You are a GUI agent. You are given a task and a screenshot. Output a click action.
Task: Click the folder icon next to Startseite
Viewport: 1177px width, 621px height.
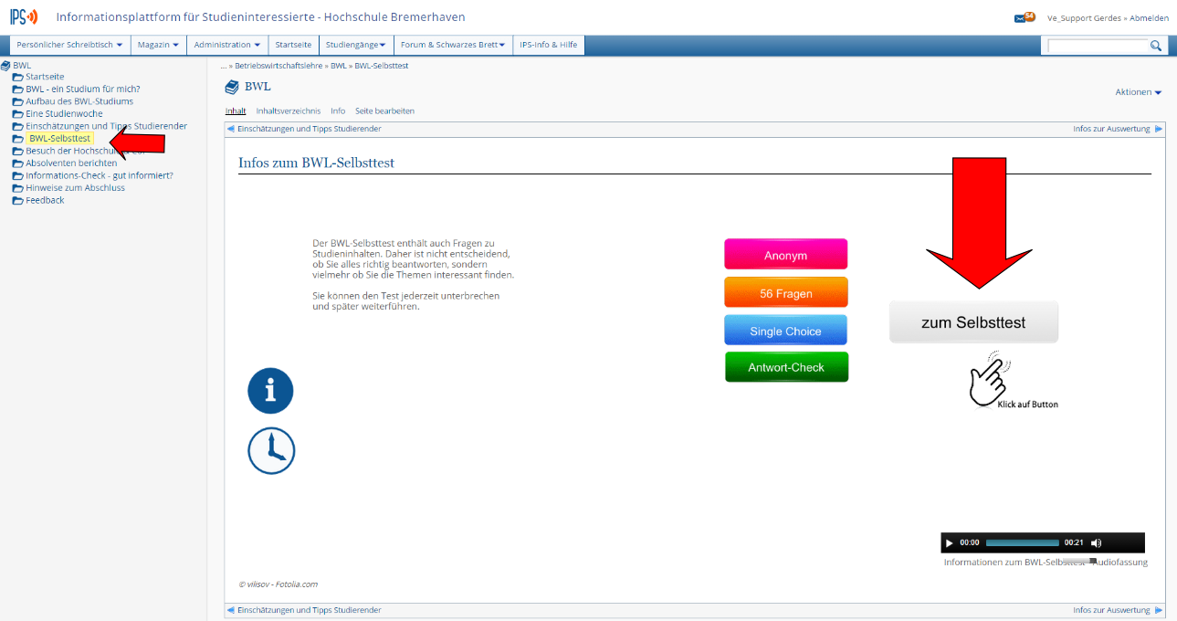pyautogui.click(x=17, y=77)
